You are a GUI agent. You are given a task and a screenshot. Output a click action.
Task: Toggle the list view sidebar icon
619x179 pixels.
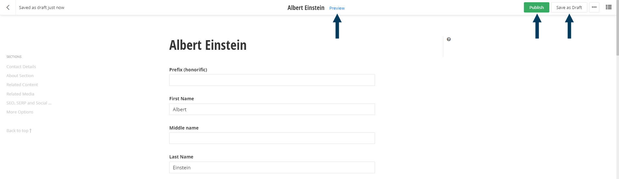click(x=609, y=7)
